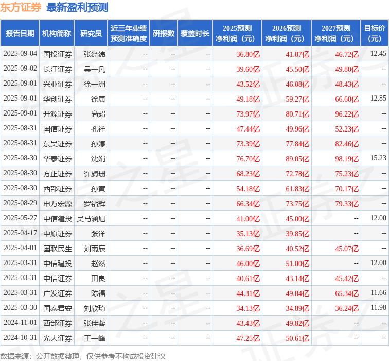Sort by 近三年业绩预测准确度 header
The image size is (389, 361).
point(129,34)
